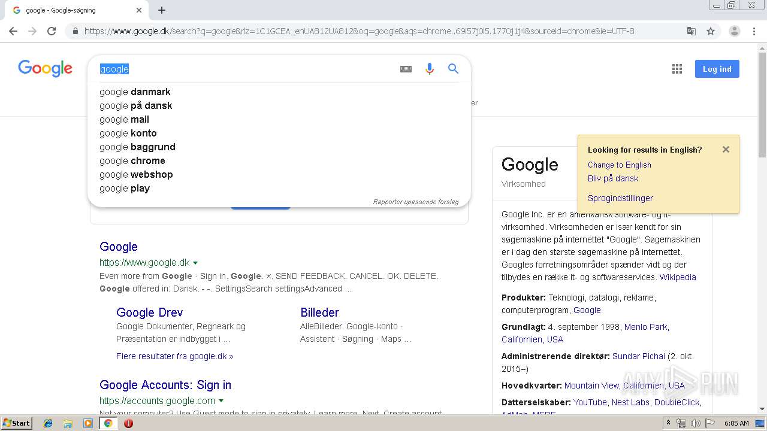The height and width of the screenshot is (431, 767).
Task: Open the Windows Start menu
Action: 17,423
